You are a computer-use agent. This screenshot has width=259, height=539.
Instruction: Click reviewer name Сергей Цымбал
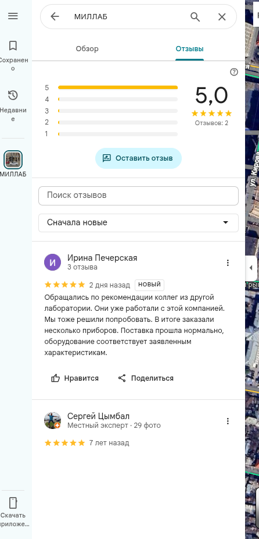pyautogui.click(x=99, y=416)
